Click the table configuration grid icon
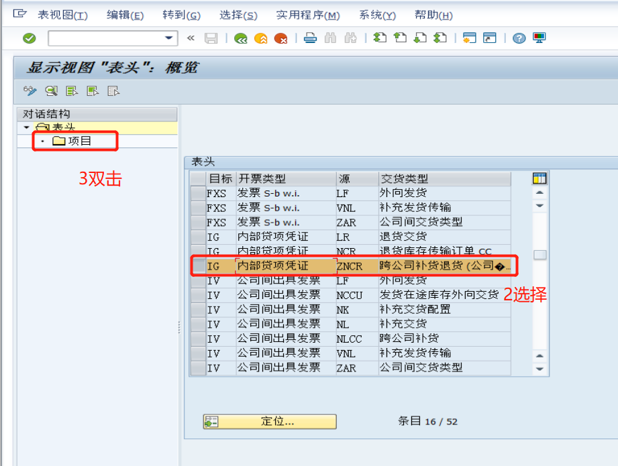This screenshot has width=618, height=466. point(539,178)
